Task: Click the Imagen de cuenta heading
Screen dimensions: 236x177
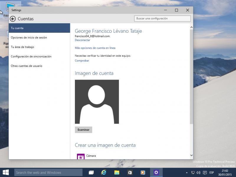Action: [x=94, y=73]
